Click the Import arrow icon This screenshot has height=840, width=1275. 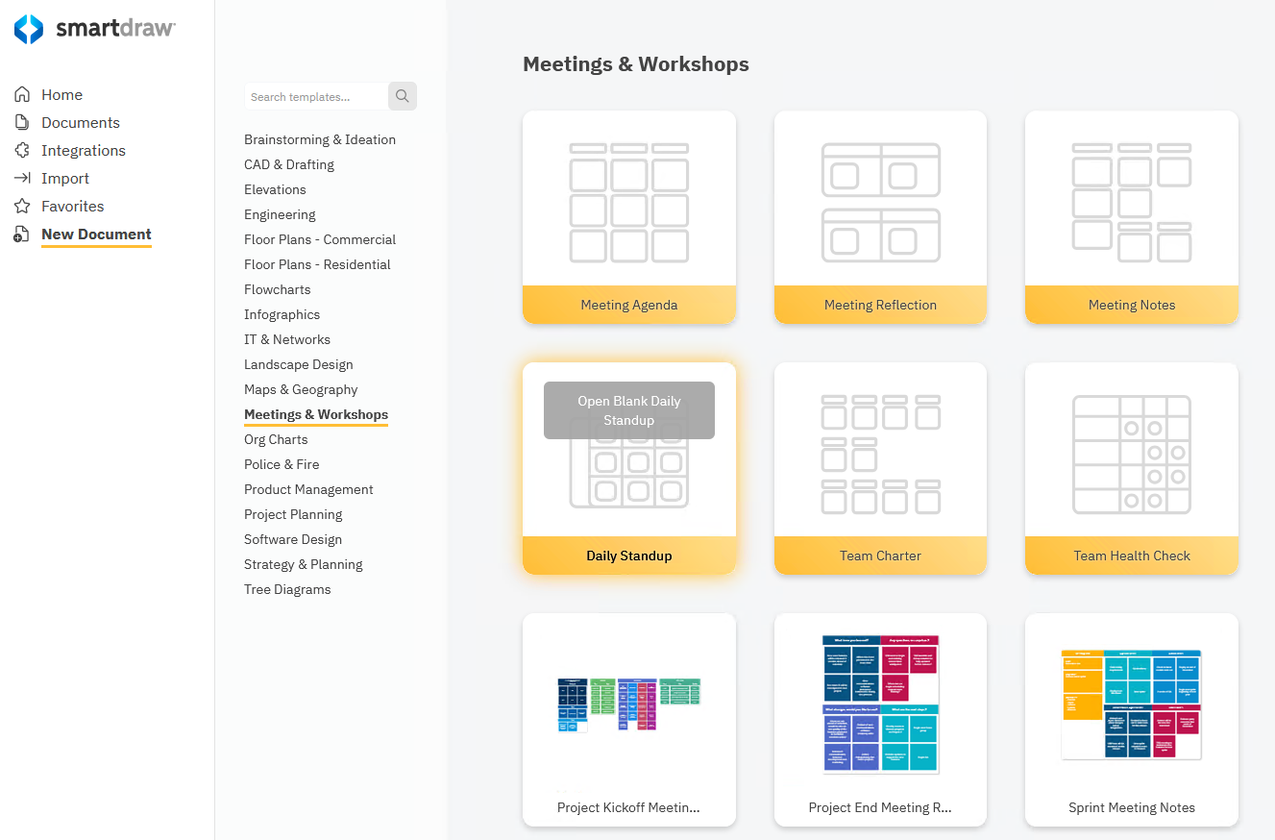[22, 178]
